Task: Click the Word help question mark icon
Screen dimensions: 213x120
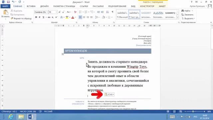Action: pyautogui.click(x=192, y=2)
